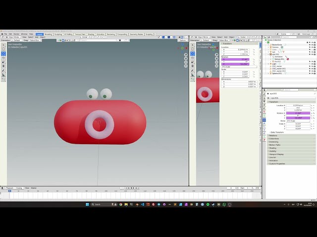Open the Tool properties tab icon
Image resolution: width=317 pixels, height=237 pixels.
coord(264,94)
